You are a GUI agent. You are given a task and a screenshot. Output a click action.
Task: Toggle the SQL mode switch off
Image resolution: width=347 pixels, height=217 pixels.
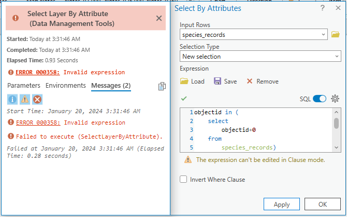tap(320, 99)
